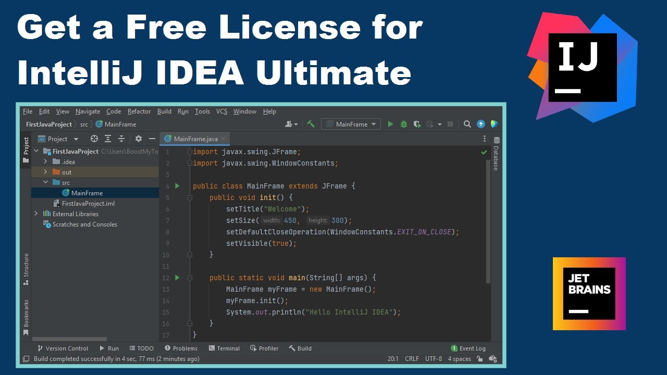Image resolution: width=667 pixels, height=375 pixels.
Task: Open the File menu
Action: [x=28, y=111]
